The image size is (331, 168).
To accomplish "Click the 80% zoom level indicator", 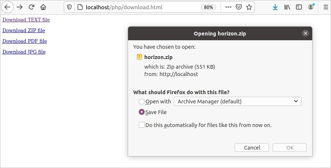I will coord(208,7).
